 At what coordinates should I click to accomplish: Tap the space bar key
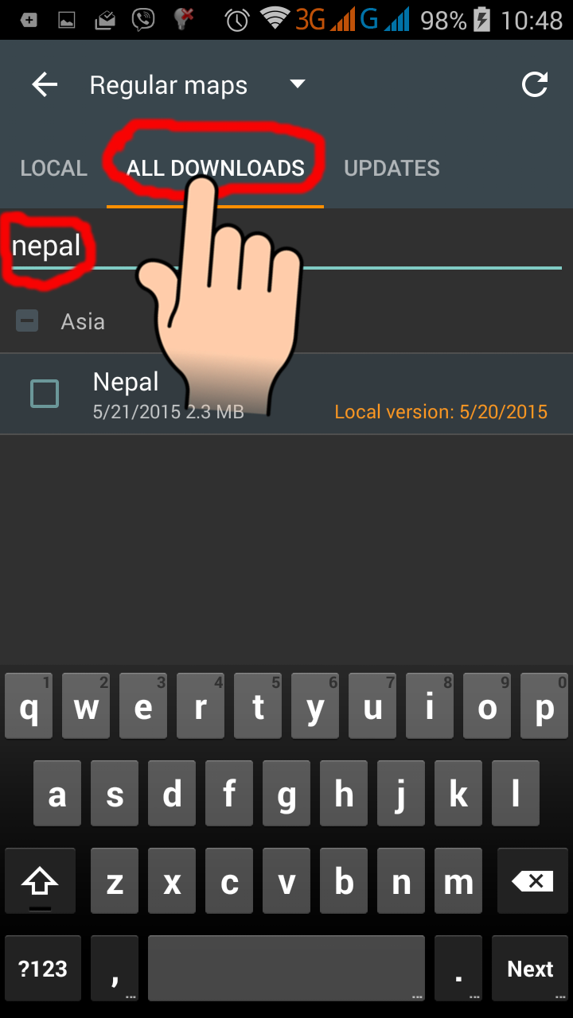(286, 969)
